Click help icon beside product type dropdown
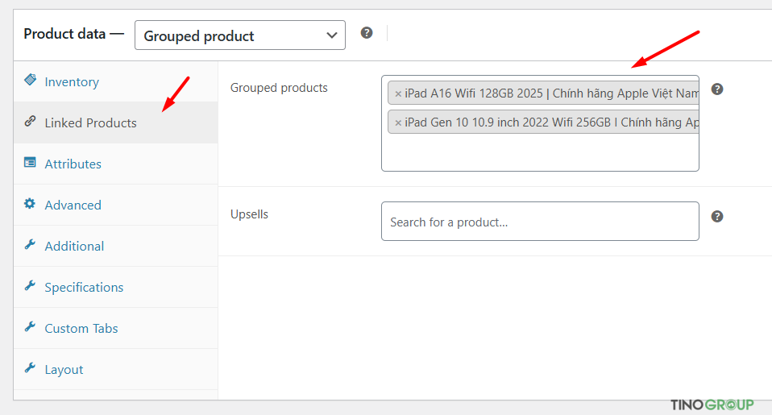772x415 pixels. pos(367,33)
